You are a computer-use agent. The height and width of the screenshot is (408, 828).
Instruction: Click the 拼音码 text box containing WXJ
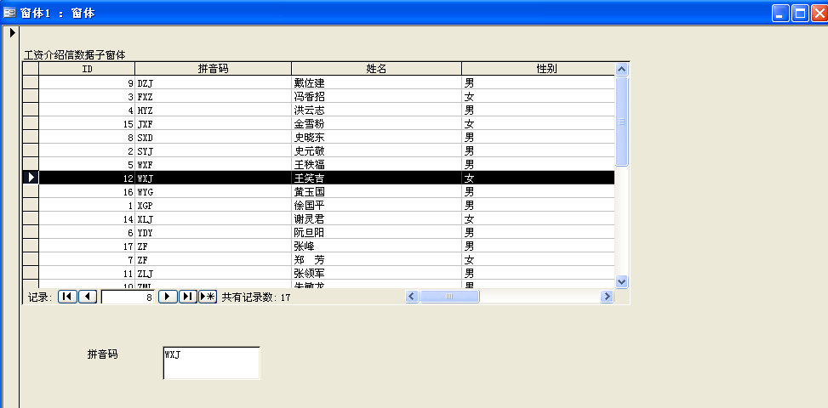point(211,363)
